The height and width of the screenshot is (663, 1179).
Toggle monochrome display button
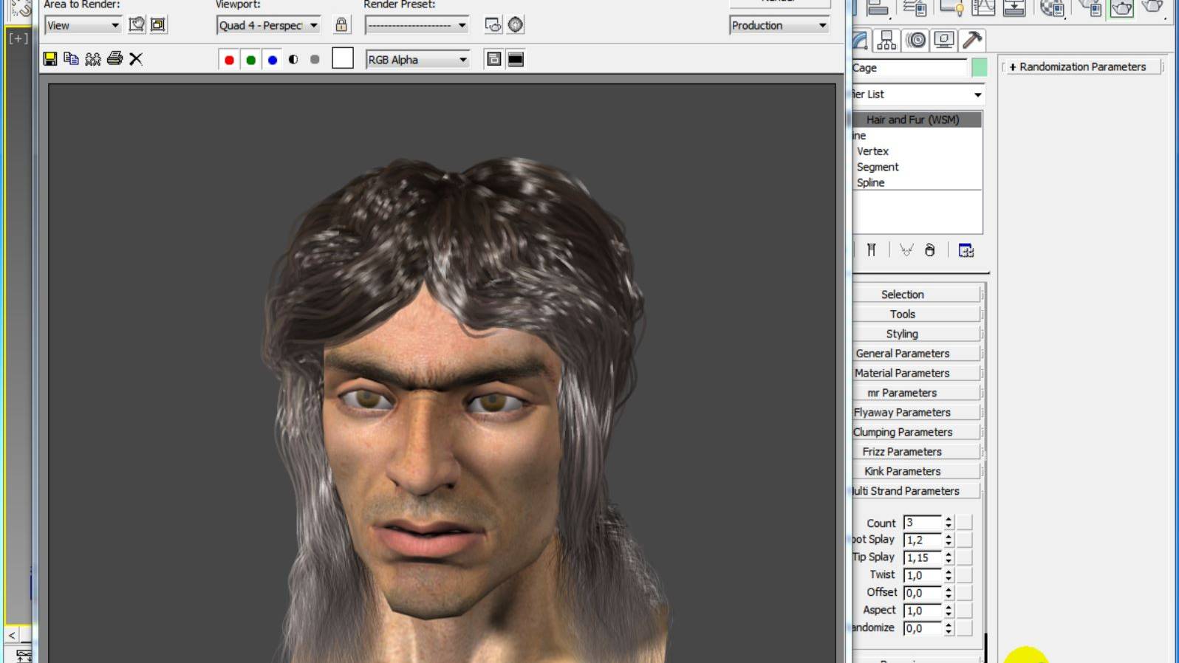[315, 60]
